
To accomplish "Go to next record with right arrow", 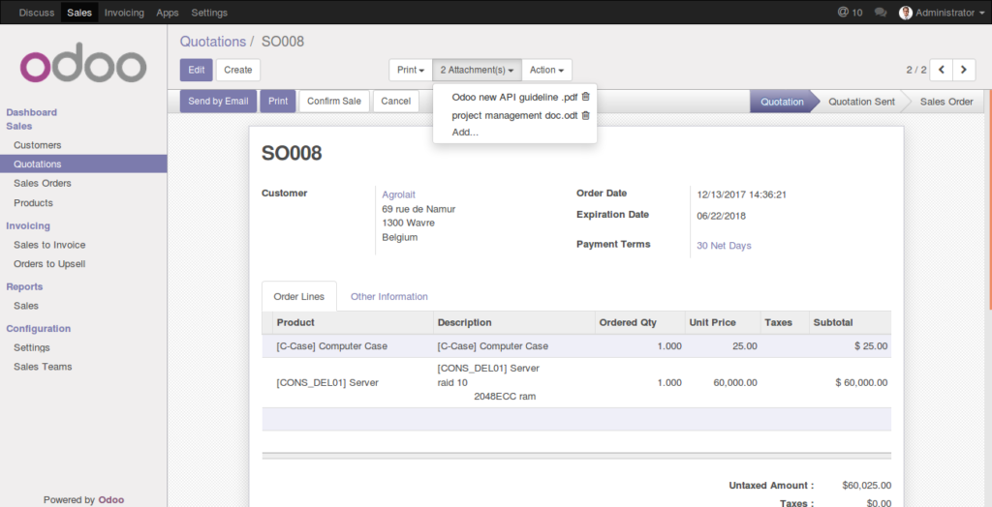I will point(964,70).
